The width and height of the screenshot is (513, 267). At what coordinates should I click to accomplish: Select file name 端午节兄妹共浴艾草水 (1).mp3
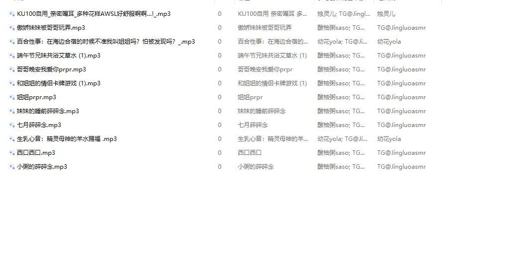(59, 56)
